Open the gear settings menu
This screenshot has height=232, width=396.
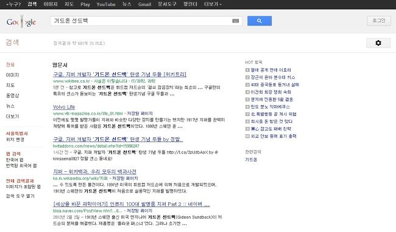coord(378,43)
